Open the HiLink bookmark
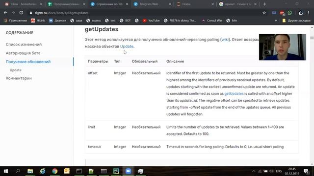The width and height of the screenshot is (314, 176). click(38, 21)
